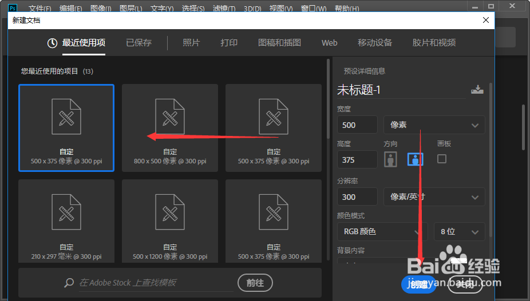Select the 800 x 500 像素 preset

[170, 128]
